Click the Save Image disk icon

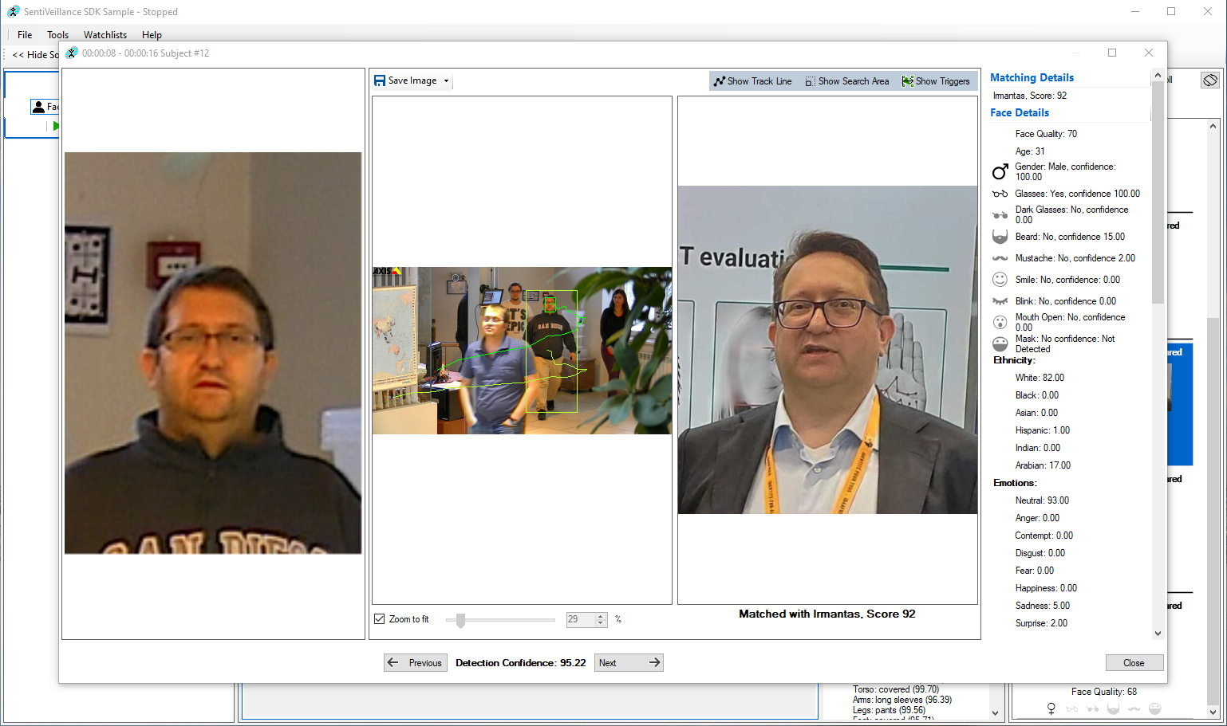pos(380,80)
